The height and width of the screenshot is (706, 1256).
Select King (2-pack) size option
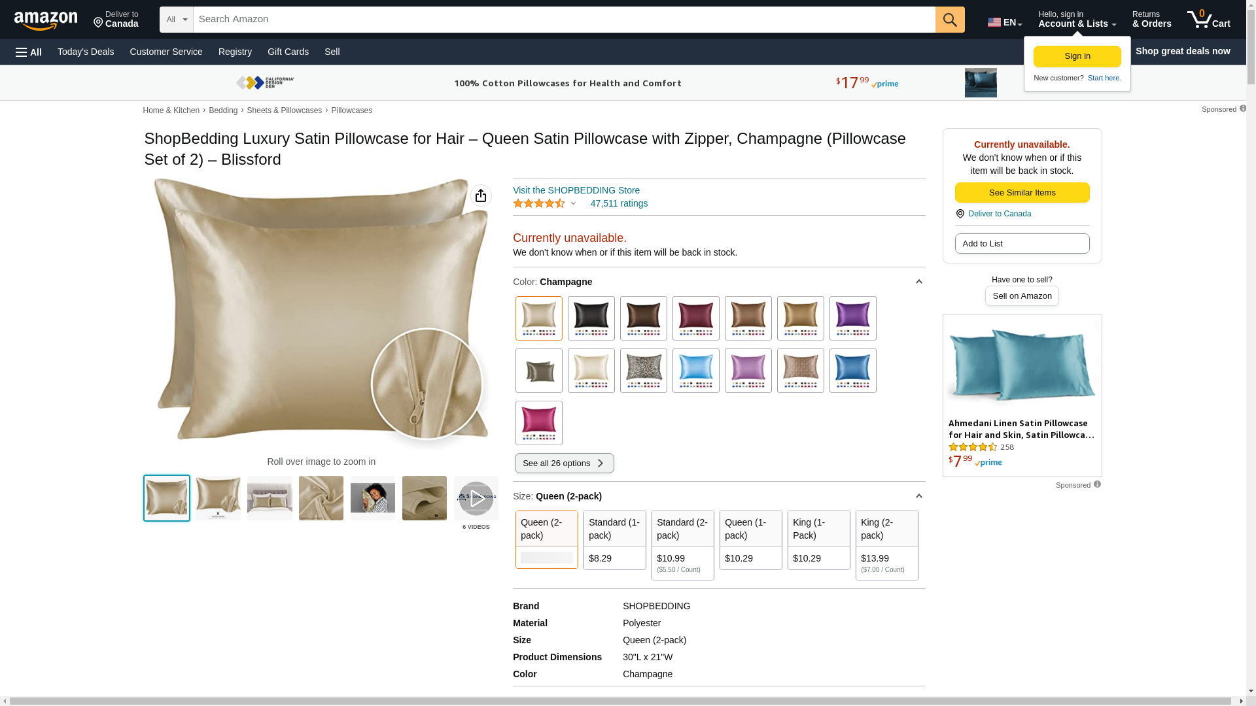pos(886,545)
